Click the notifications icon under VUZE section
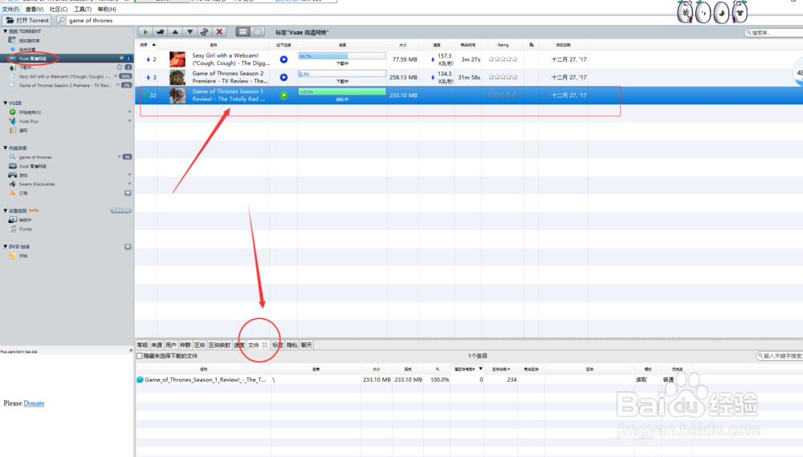The width and height of the screenshot is (803, 457). pyautogui.click(x=12, y=131)
